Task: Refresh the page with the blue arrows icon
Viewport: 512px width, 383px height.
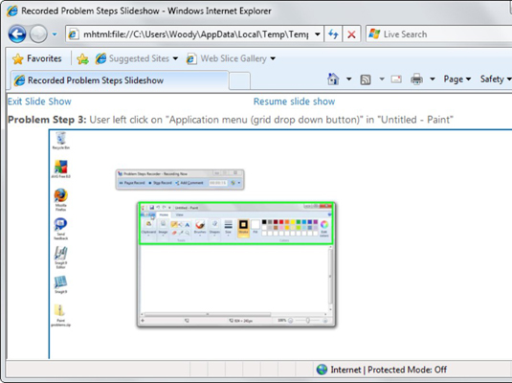Action: point(333,34)
